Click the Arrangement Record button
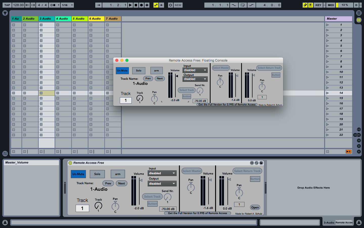 tap(142, 5)
